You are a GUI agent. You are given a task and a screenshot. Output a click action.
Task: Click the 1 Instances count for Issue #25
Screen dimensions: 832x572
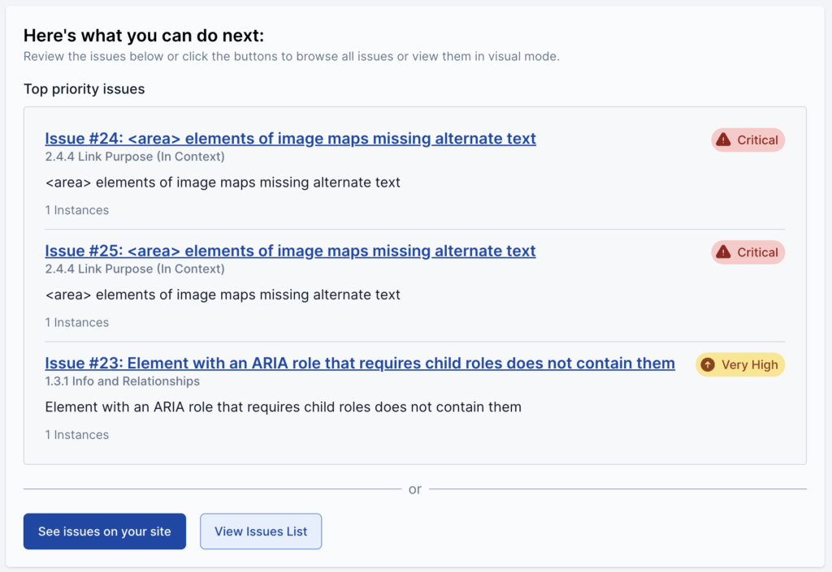coord(76,323)
